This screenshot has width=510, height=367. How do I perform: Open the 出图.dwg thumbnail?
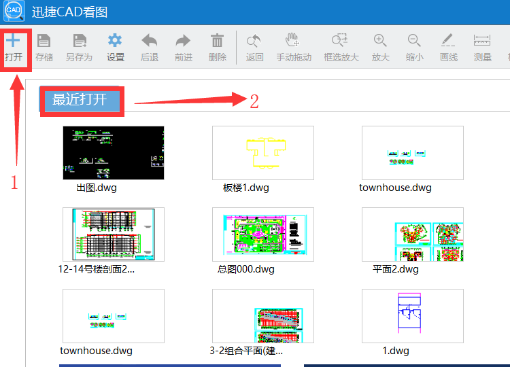[114, 153]
